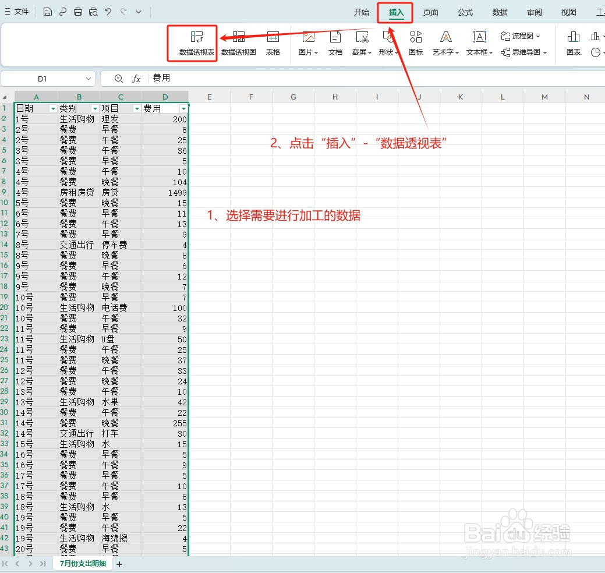Add a new worksheet with the plus button
Image resolution: width=605 pixels, height=573 pixels.
119,564
